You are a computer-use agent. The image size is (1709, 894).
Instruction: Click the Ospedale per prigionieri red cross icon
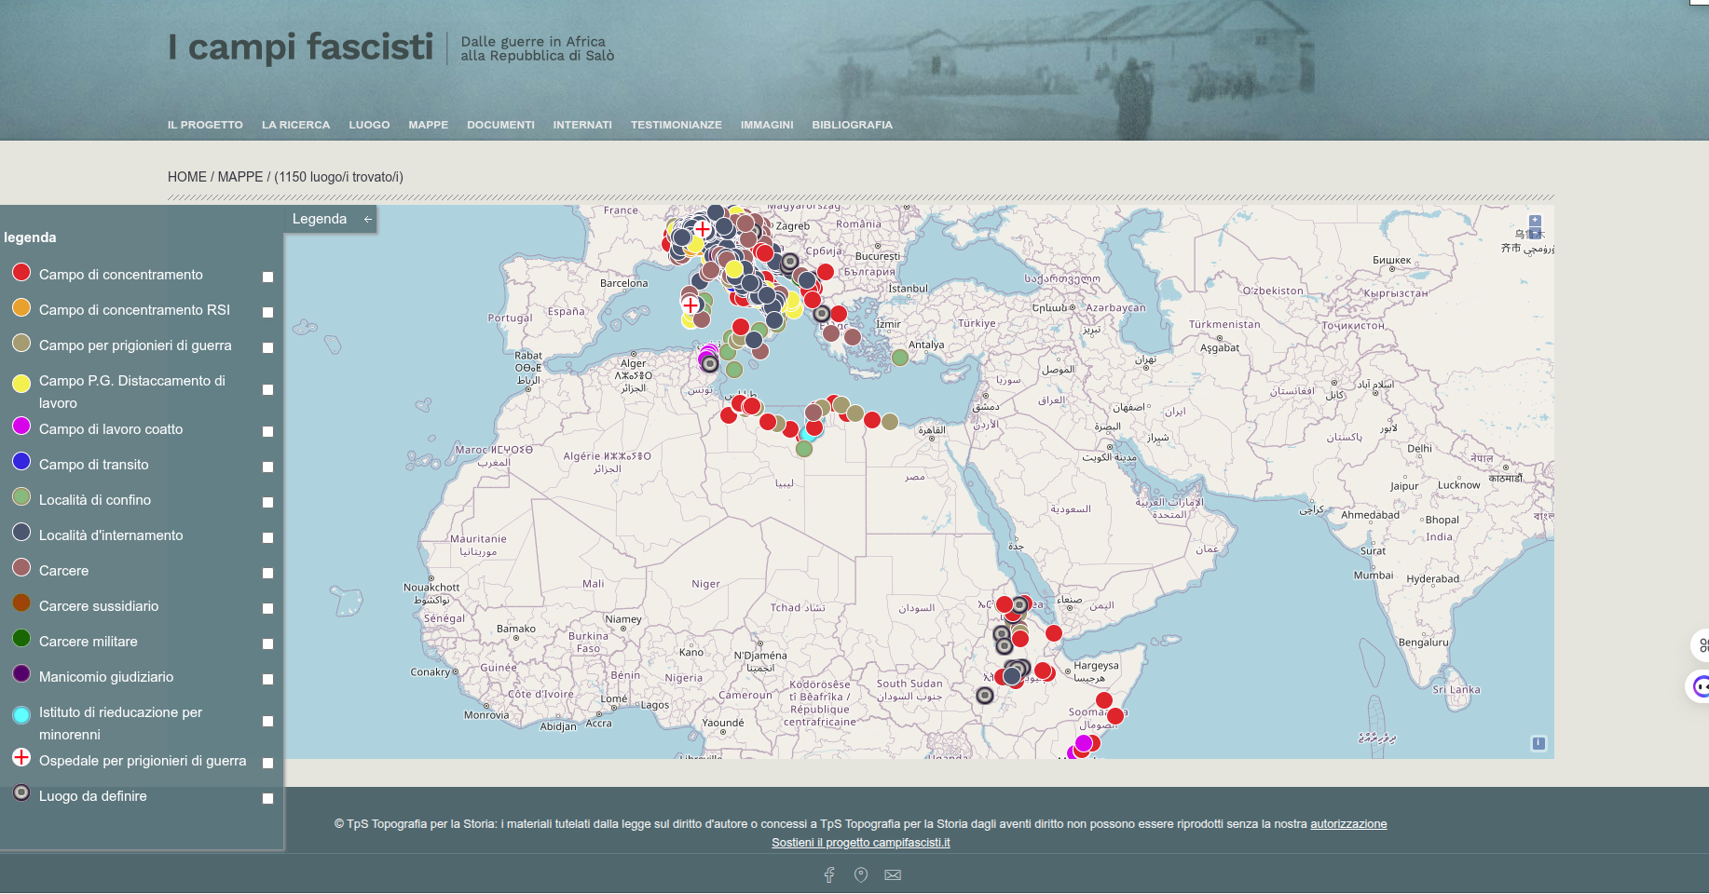[21, 757]
